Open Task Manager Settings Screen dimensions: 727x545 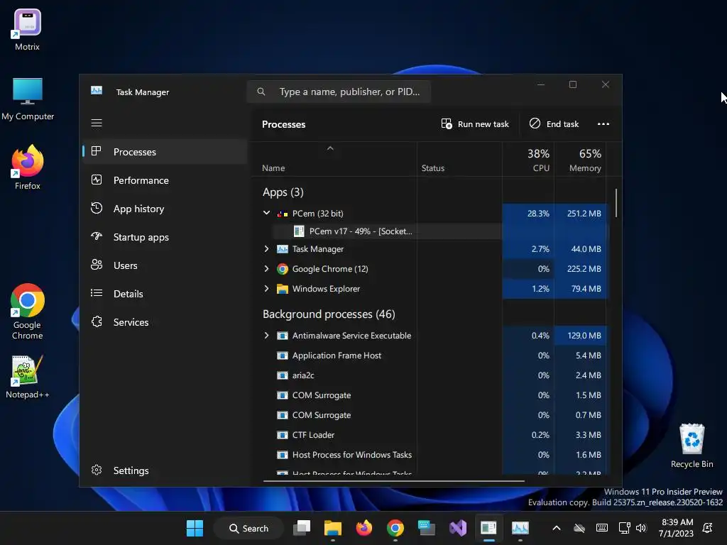pos(131,470)
